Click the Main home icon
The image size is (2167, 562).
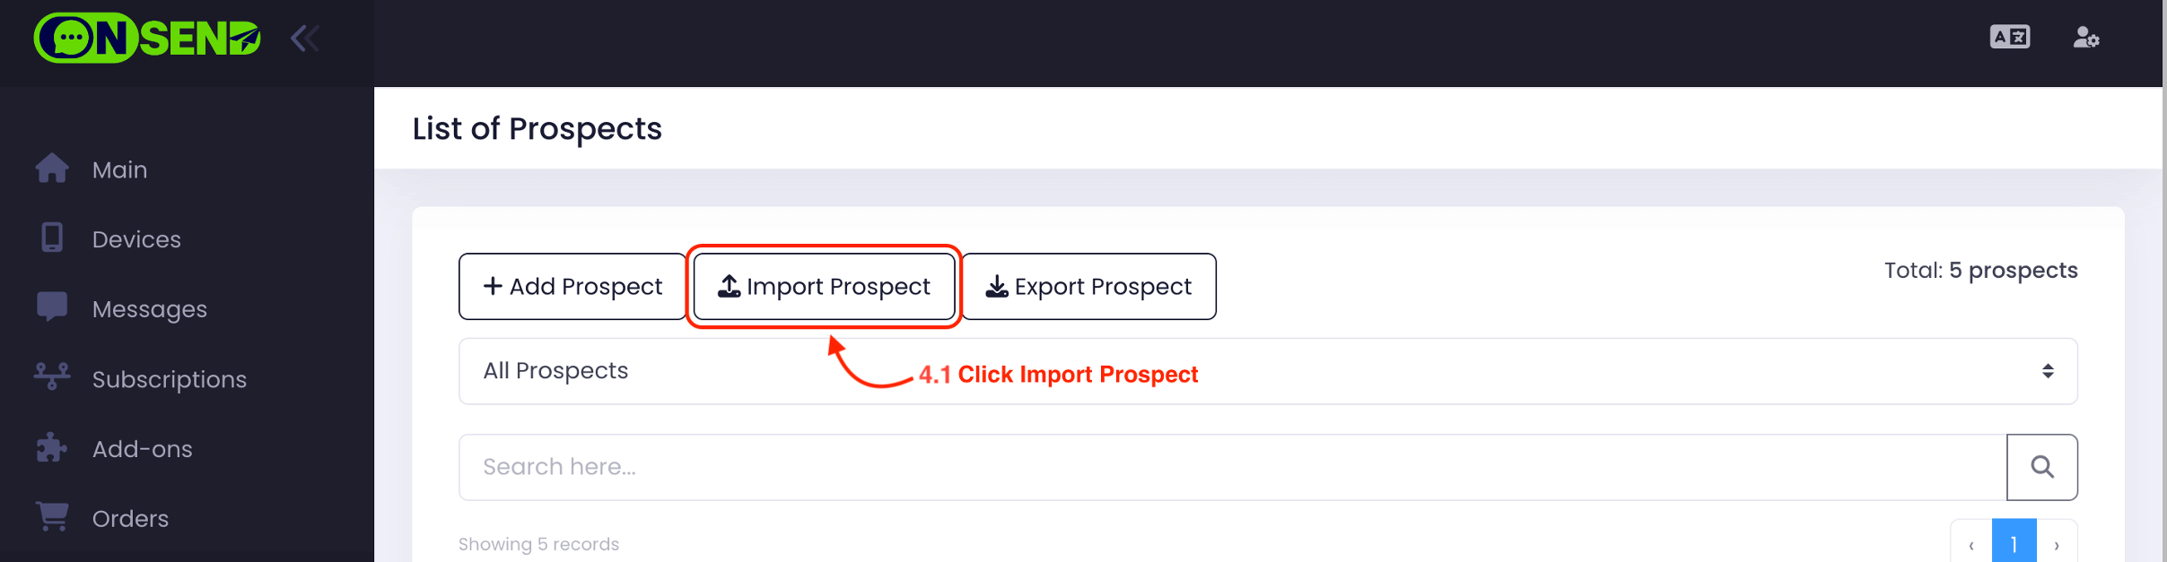click(x=52, y=169)
